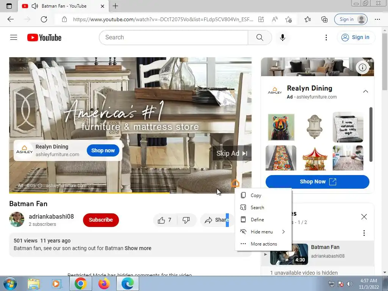Open the wall fountain product thumbnail
Screen dimensions: 388x291
pos(314,127)
